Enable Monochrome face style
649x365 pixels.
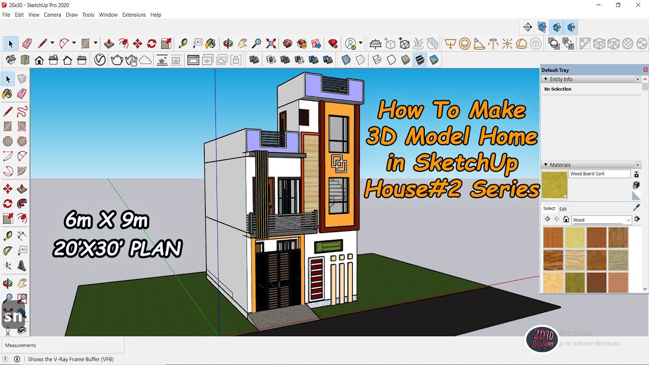[434, 60]
